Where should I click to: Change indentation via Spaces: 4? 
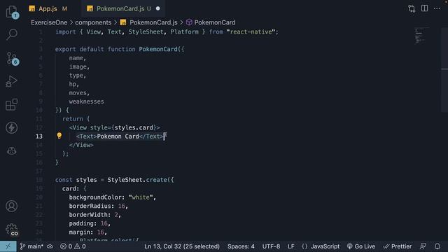pos(241,246)
